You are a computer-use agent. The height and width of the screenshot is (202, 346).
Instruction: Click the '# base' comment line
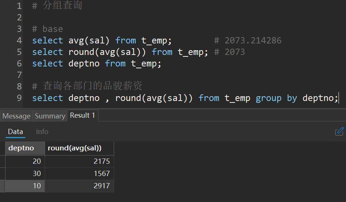(48, 29)
